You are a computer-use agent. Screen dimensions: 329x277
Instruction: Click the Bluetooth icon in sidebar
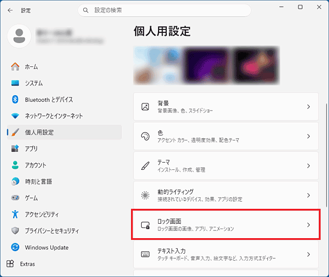(x=15, y=99)
